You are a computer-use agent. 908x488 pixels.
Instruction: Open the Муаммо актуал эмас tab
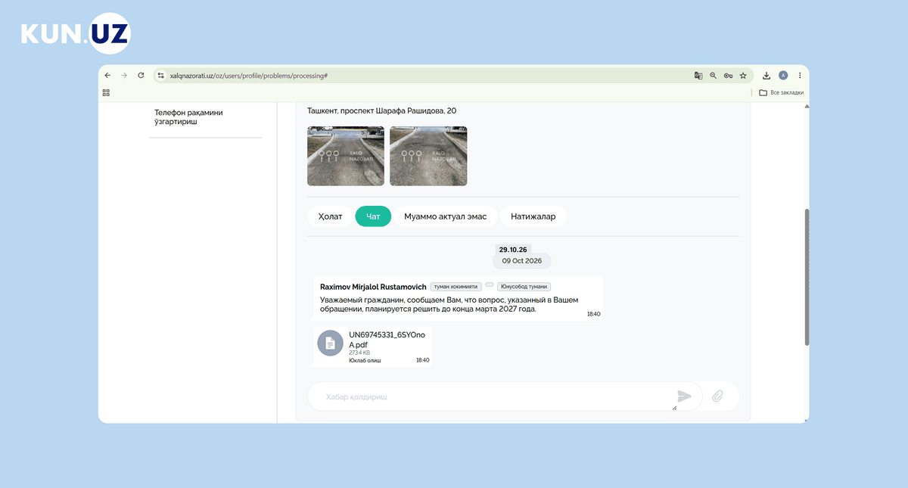[x=445, y=216]
